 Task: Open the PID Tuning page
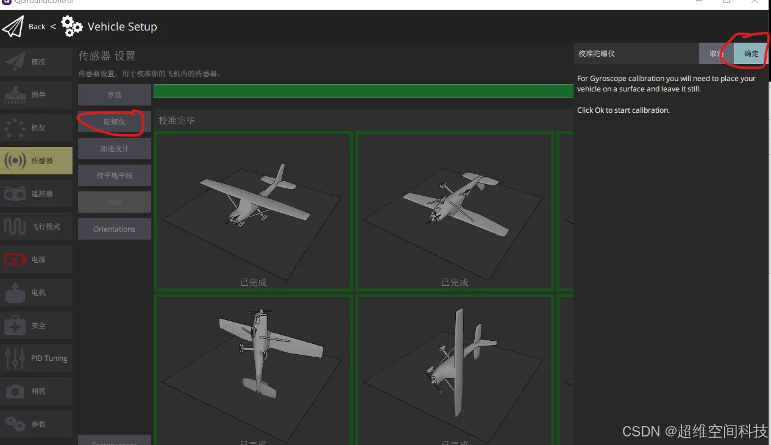[x=37, y=358]
